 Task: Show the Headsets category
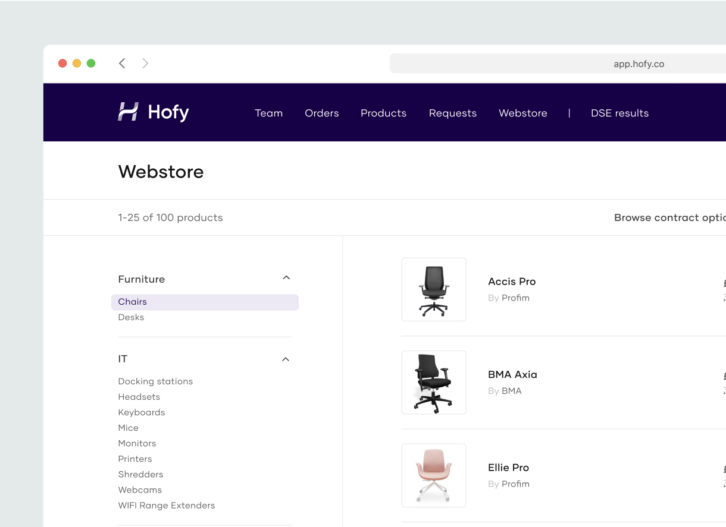139,397
